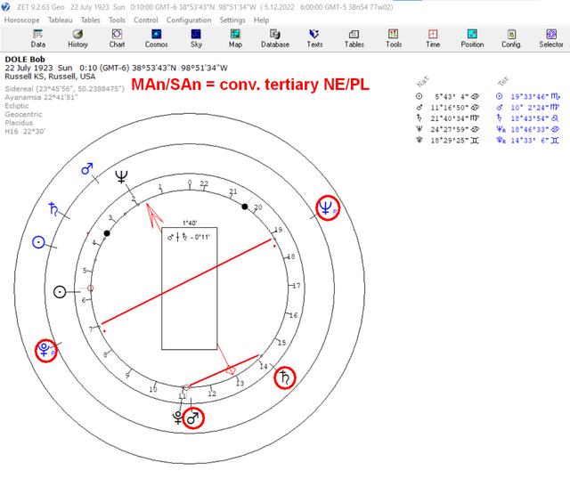Click the blue tertiary Mars glyph on outer ring

87,168
